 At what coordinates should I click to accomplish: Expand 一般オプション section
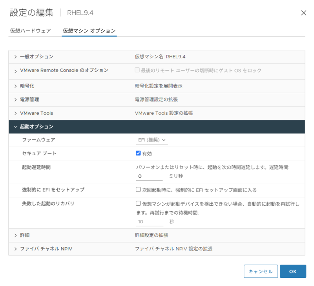16,57
